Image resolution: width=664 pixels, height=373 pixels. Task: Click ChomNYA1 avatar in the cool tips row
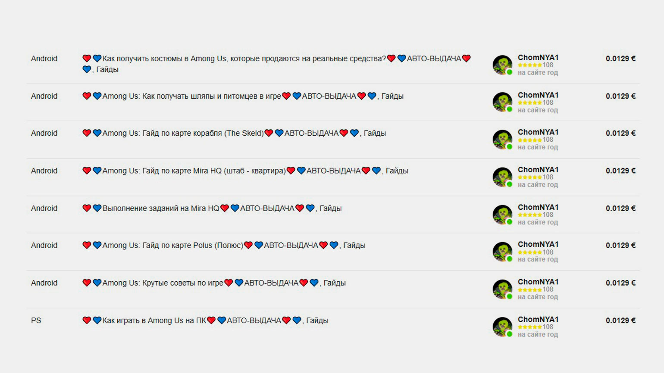click(502, 289)
